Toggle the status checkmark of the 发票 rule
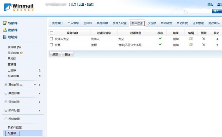The height and width of the screenshot is (137, 222). tap(160, 44)
